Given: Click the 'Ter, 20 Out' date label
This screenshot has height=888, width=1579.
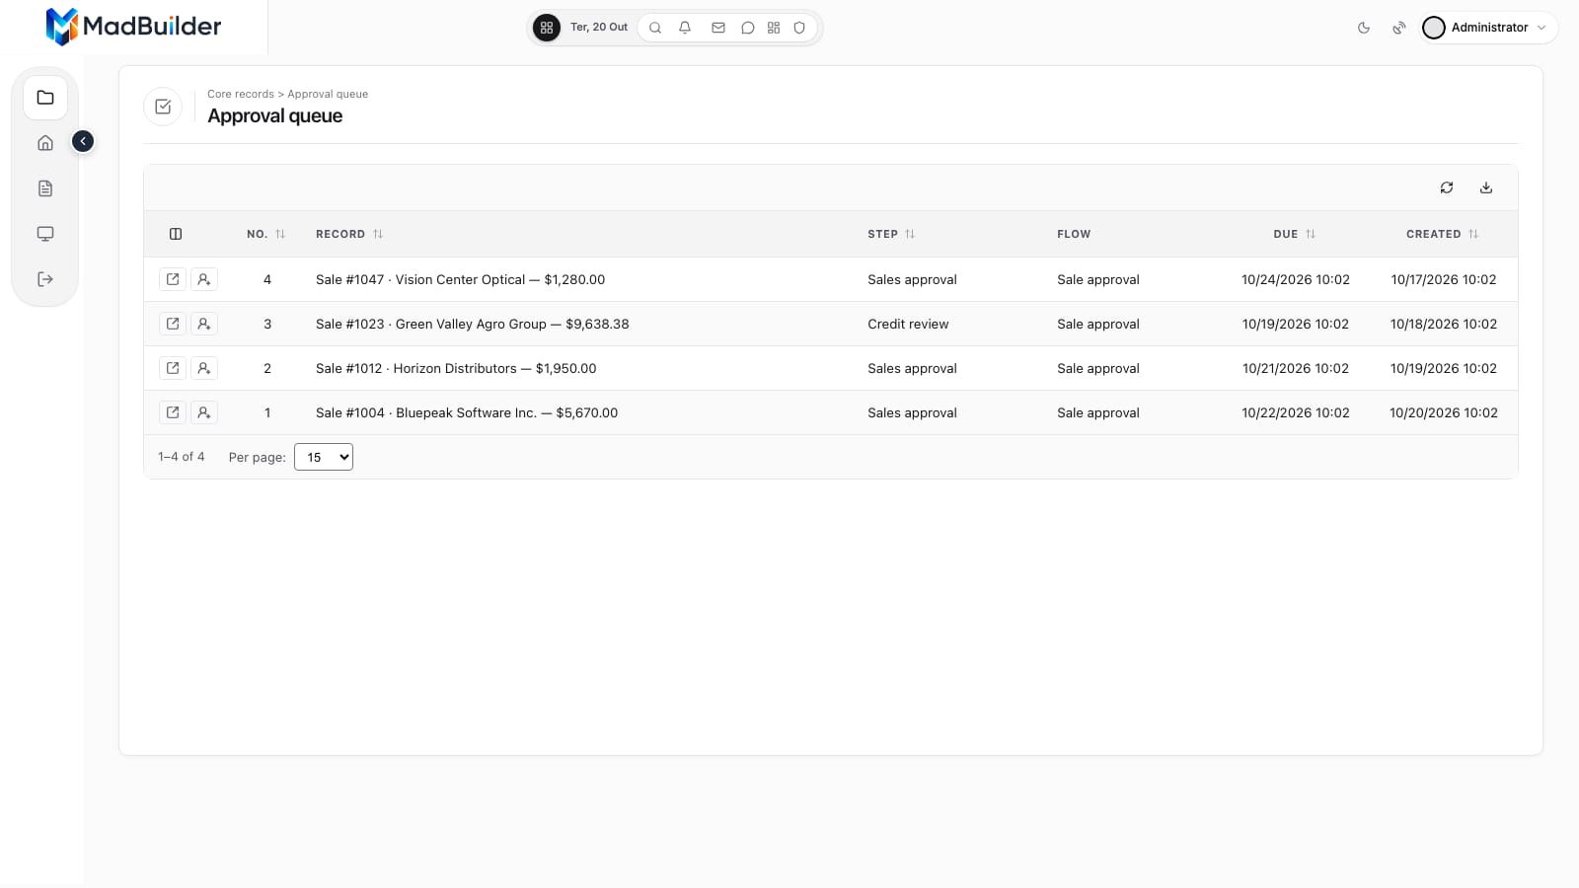Looking at the screenshot, I should [599, 28].
